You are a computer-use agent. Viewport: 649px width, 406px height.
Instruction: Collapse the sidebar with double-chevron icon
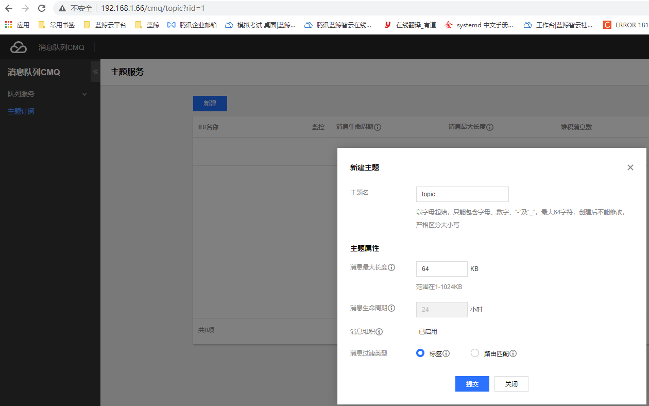coord(95,72)
